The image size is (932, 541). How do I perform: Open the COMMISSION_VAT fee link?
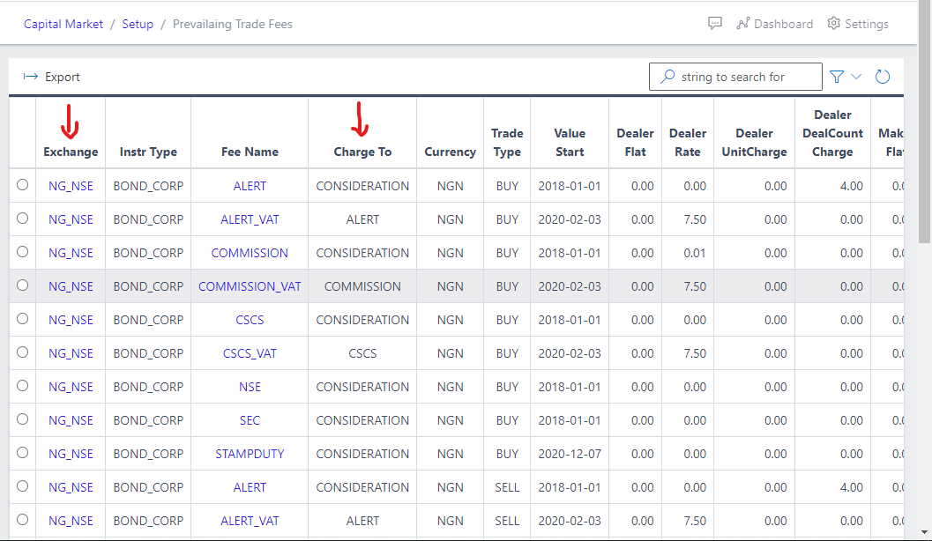[250, 286]
